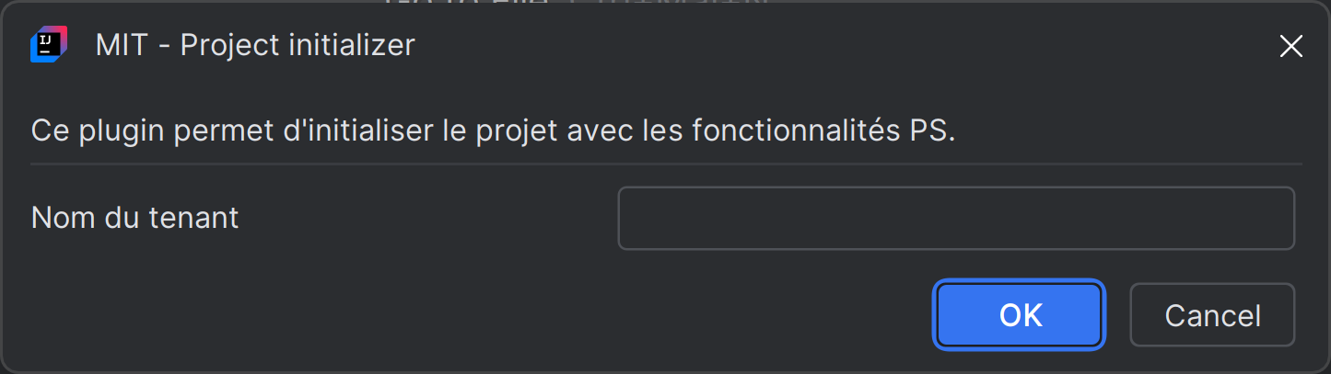Place cursor in the tenant name input
Viewport: 1331px width, 374px height.
tap(955, 219)
